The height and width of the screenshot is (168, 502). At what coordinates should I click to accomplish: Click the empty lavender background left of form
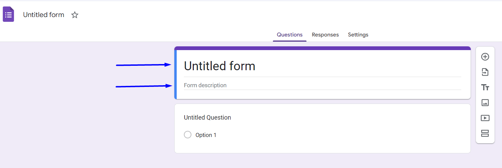point(68,129)
